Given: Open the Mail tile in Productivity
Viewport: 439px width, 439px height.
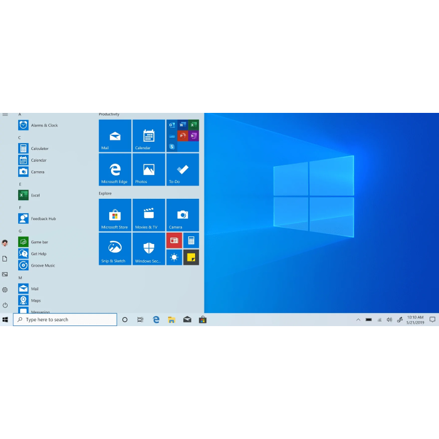Looking at the screenshot, I should tap(115, 136).
